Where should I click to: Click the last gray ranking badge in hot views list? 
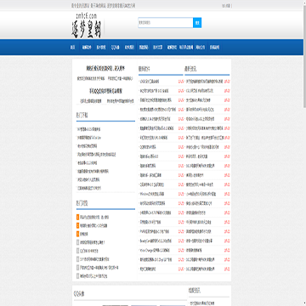point(77,275)
